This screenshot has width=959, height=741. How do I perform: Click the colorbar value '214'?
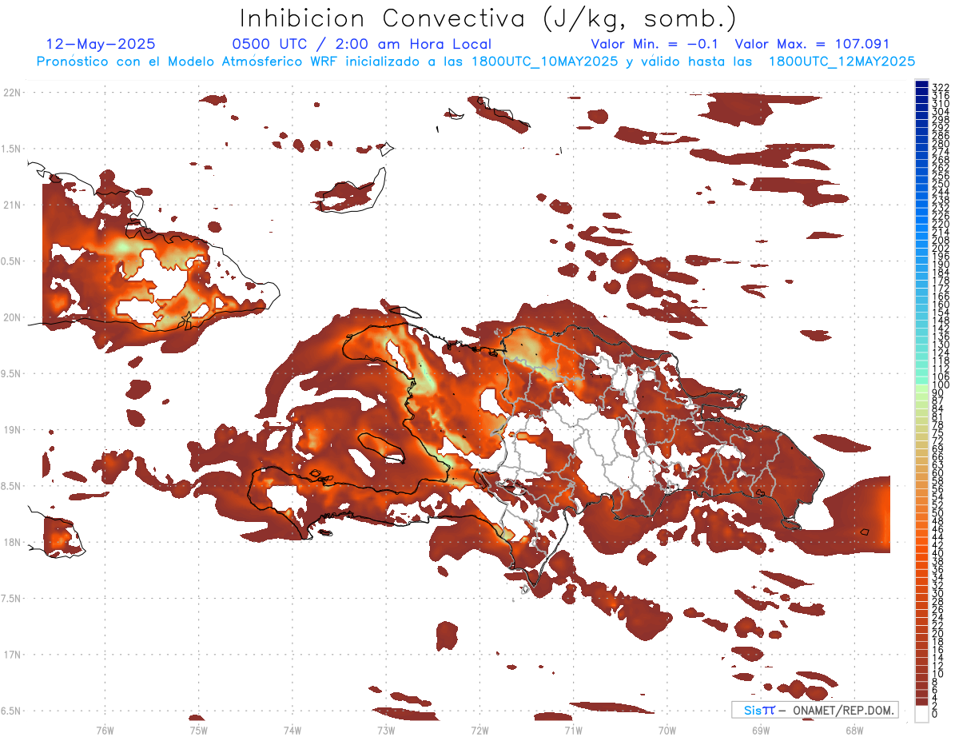tap(940, 232)
